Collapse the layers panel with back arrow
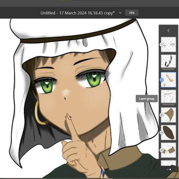179x179 pixels. (169, 30)
